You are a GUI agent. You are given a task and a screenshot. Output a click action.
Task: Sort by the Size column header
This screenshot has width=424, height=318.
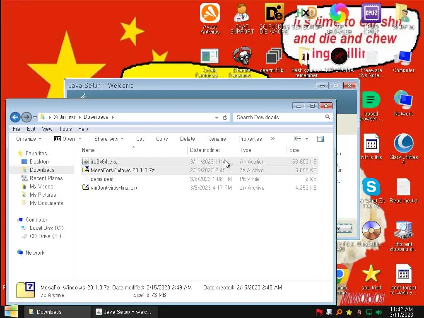pos(303,150)
